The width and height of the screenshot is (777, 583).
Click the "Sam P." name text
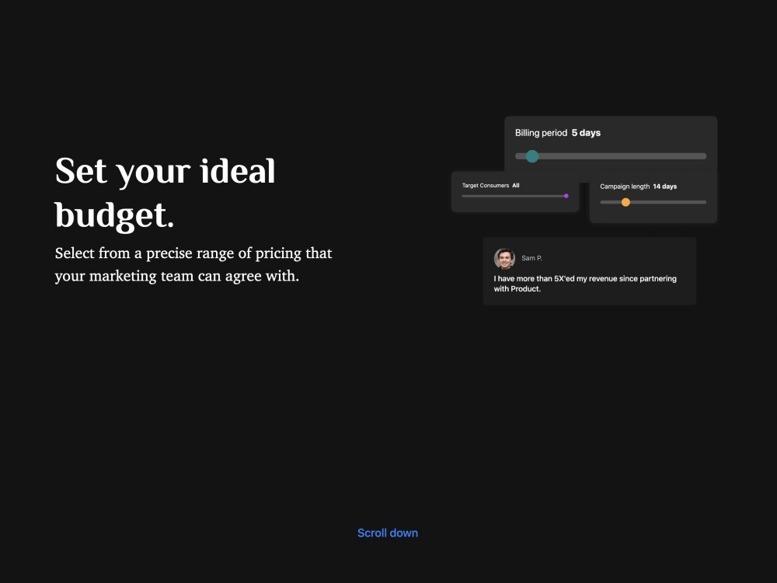531,258
